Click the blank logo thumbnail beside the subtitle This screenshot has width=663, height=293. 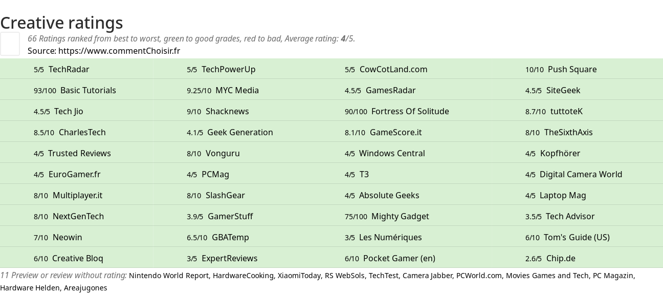point(10,44)
